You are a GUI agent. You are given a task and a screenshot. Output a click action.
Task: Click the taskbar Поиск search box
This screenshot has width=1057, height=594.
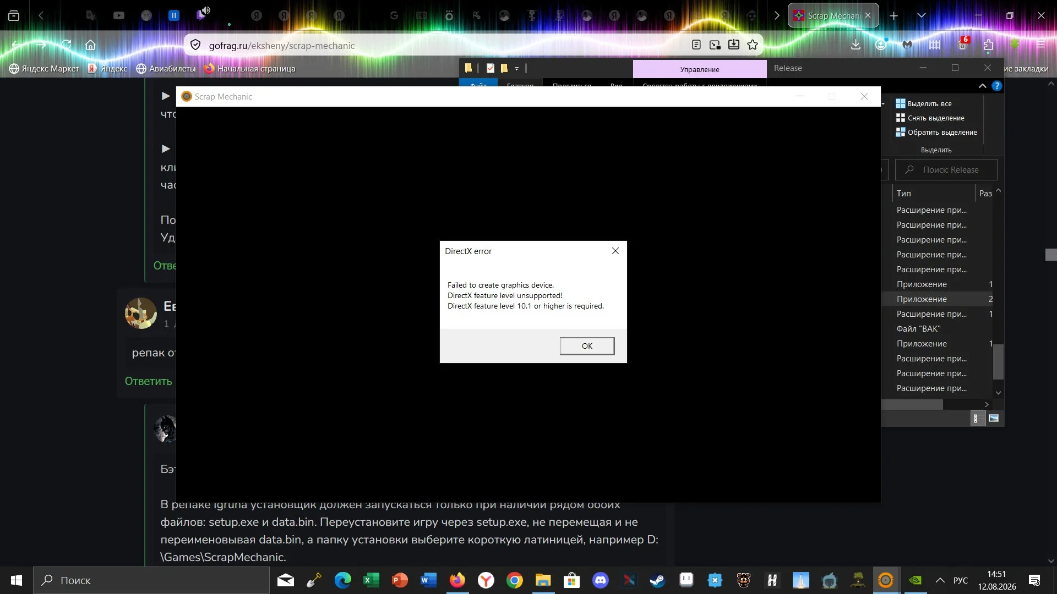click(x=151, y=580)
